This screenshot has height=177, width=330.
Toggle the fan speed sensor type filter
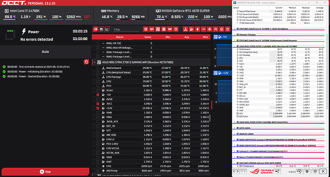pos(209,29)
